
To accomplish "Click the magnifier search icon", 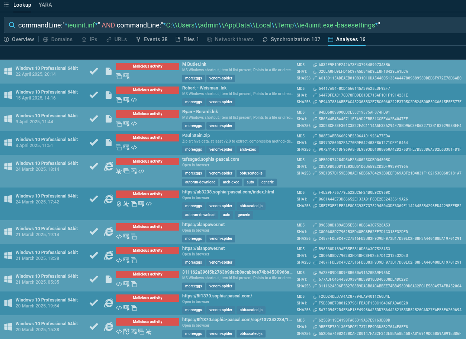I will tap(12, 25).
